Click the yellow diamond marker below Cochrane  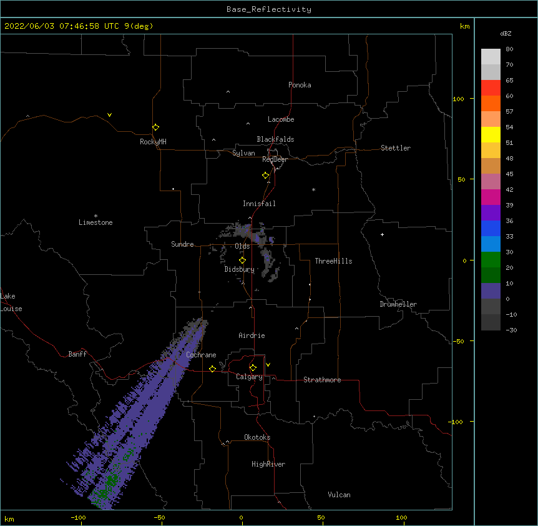tap(212, 369)
